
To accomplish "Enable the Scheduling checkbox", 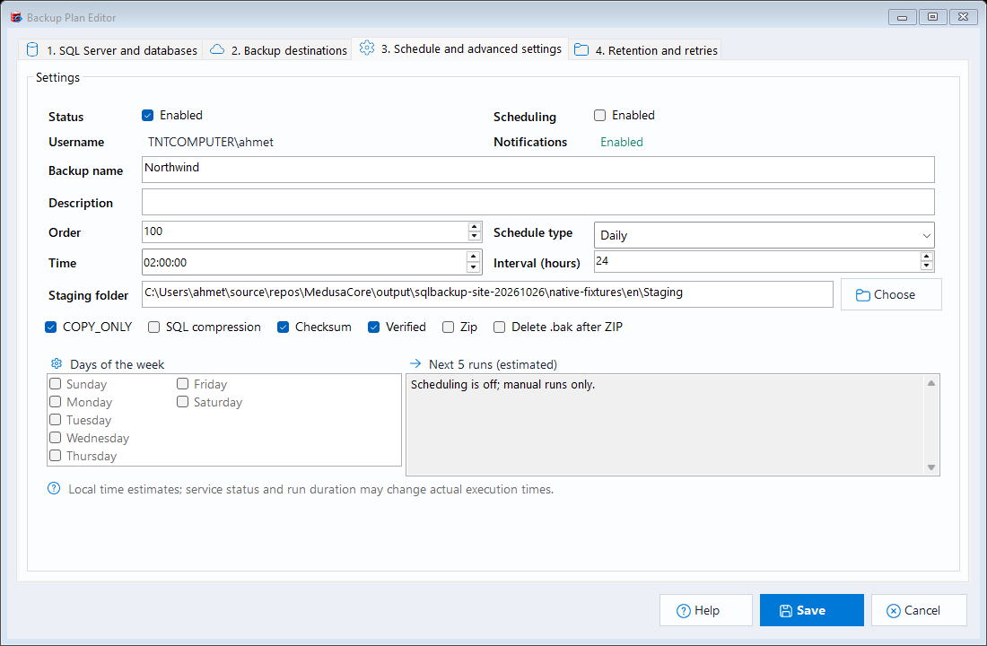I will pyautogui.click(x=600, y=115).
